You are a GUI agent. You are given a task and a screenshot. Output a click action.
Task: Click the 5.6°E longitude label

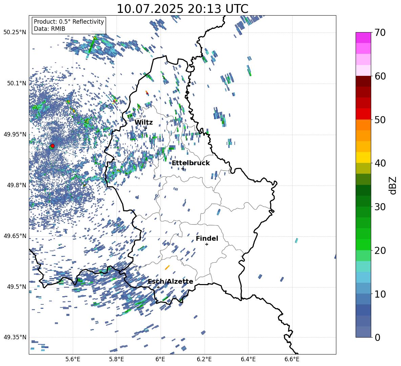coord(73,359)
